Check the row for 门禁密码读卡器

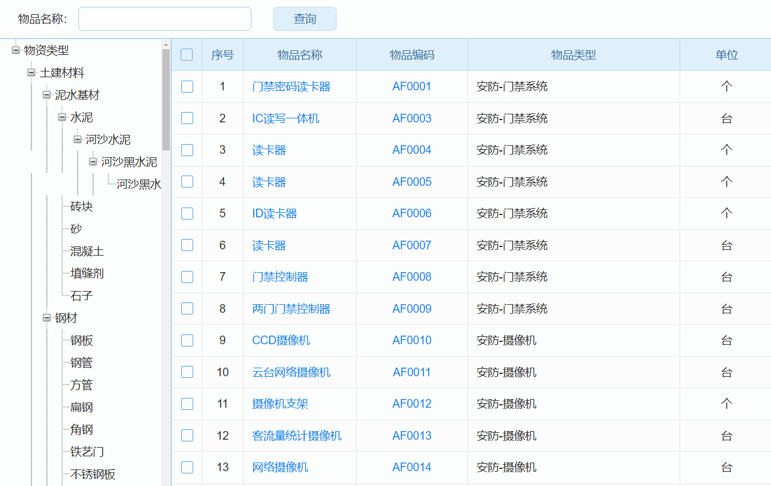(187, 86)
